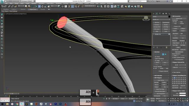Open the Help menu
This screenshot has height=106, width=189.
[x=97, y=4]
